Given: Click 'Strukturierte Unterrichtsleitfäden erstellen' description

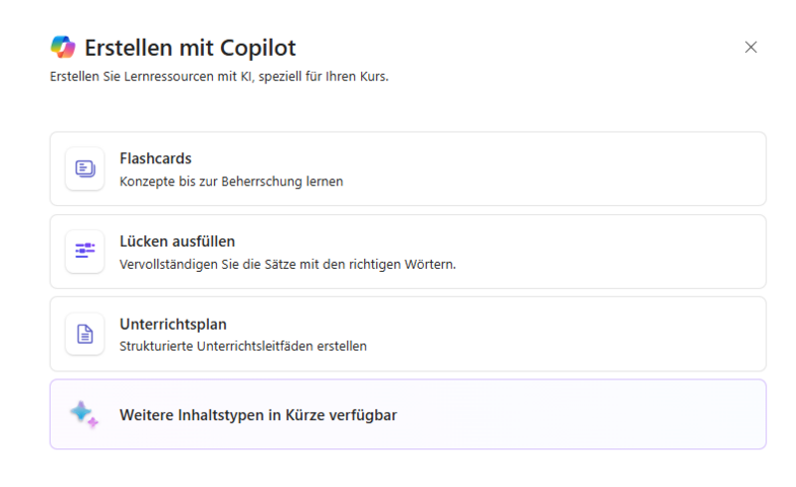Looking at the screenshot, I should pos(243,347).
